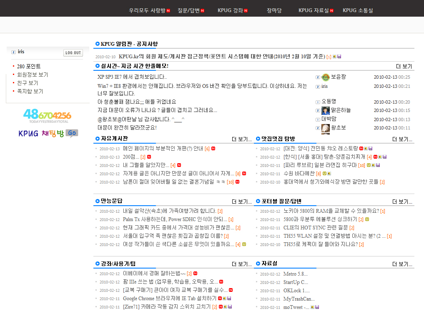Click the blue bullet icon beside 맛집멋집 탐방 heading
Image resolution: width=424 pixels, height=316 pixels.
click(x=258, y=139)
